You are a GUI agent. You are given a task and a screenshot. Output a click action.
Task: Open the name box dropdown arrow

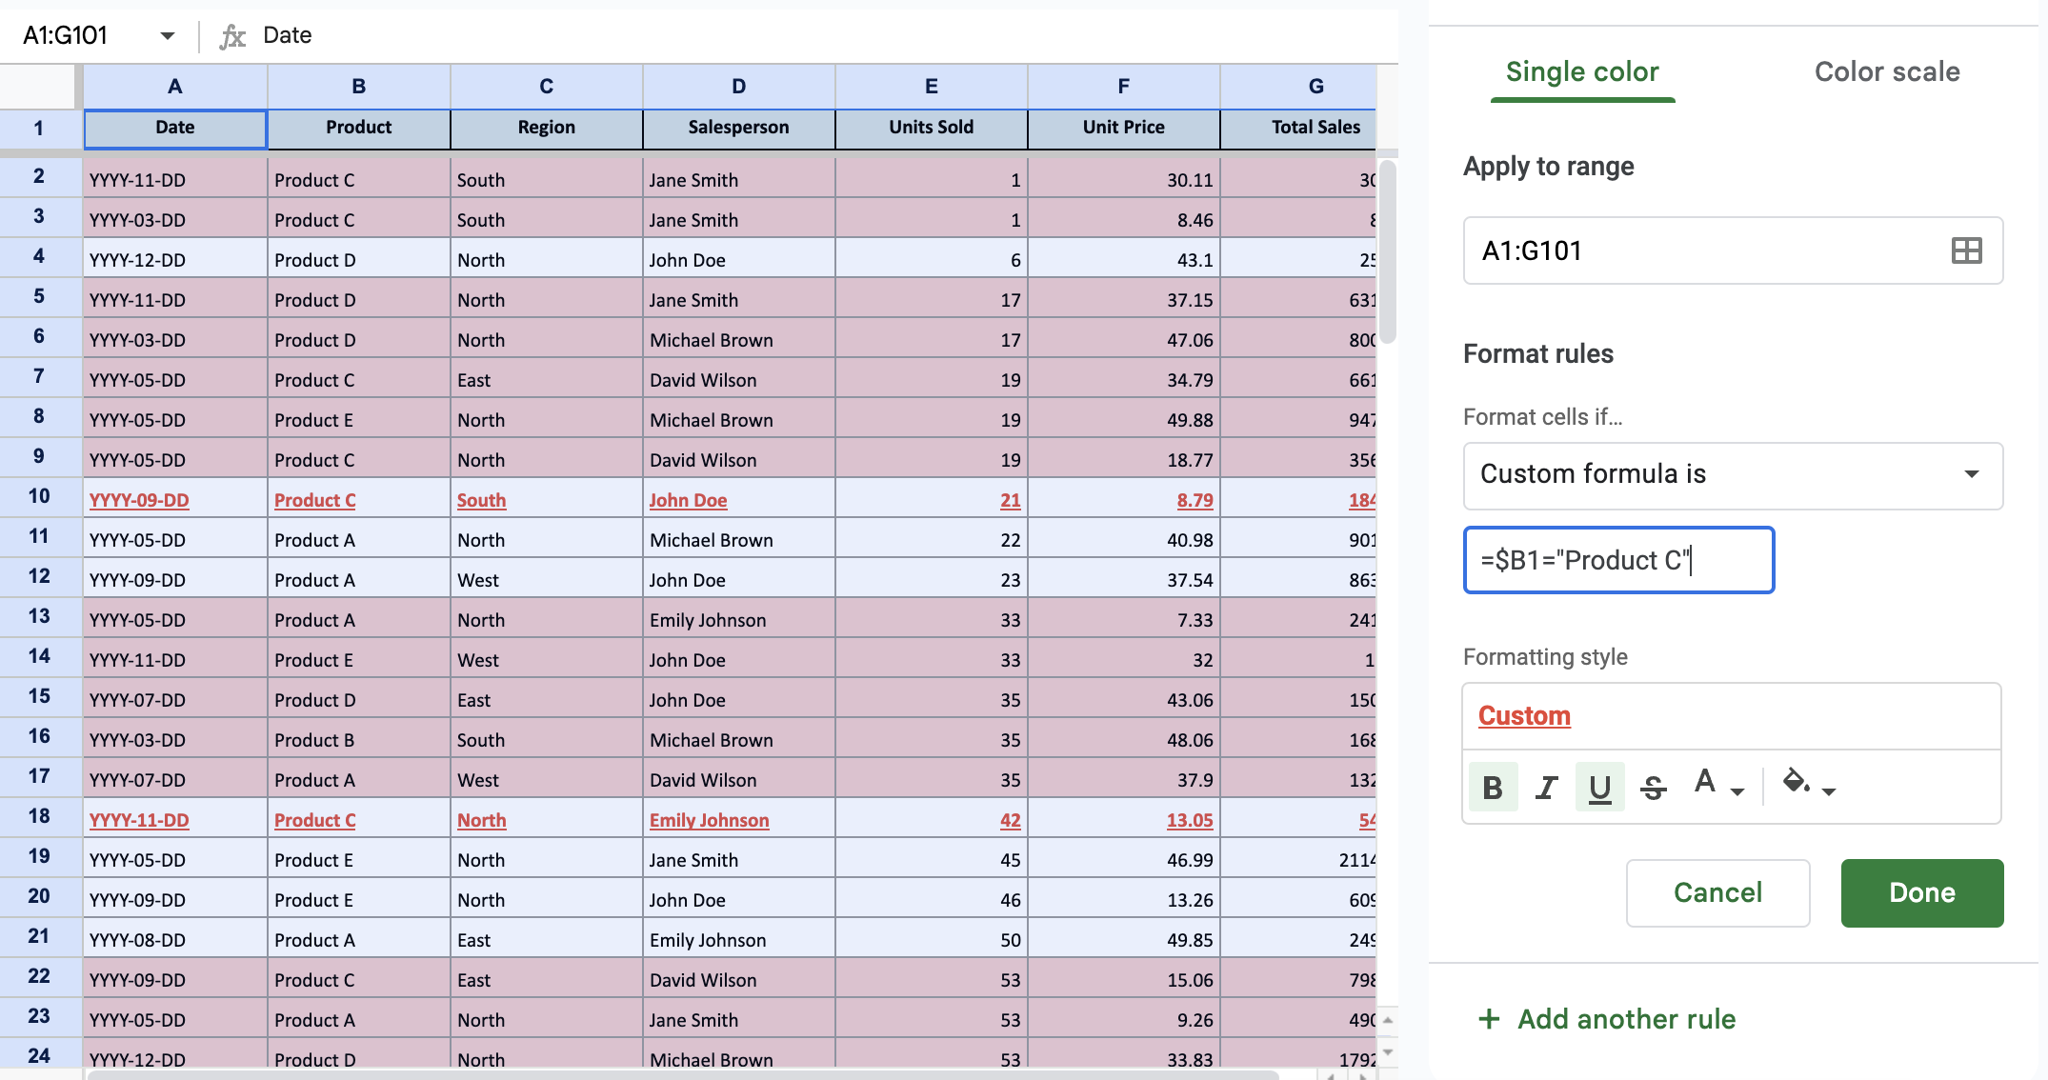click(168, 36)
